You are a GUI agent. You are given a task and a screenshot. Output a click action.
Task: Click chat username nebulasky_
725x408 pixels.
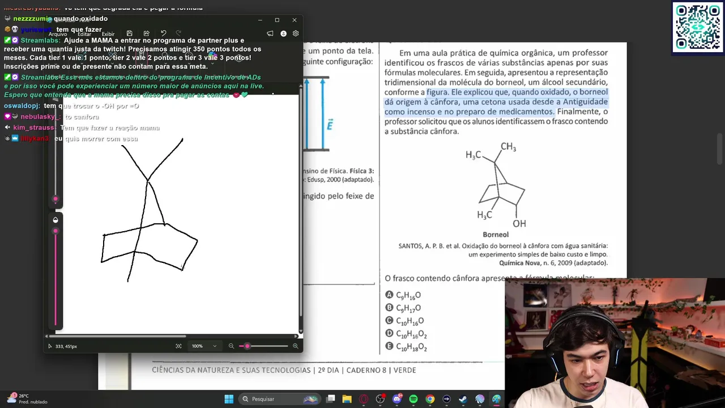click(40, 117)
